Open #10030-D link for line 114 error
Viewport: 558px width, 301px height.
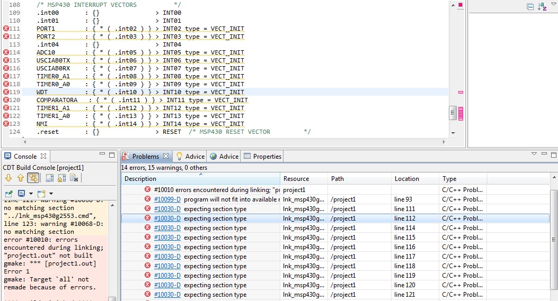tap(167, 228)
